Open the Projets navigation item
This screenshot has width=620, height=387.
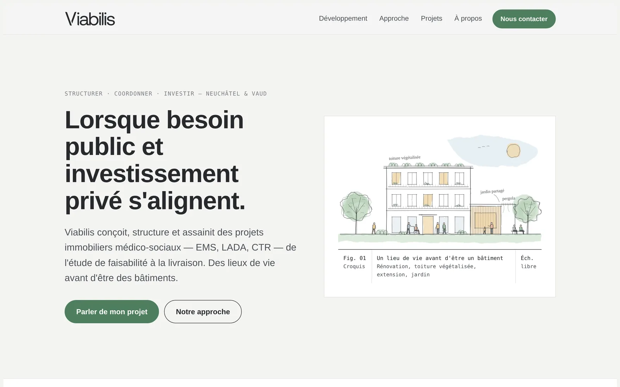(431, 19)
